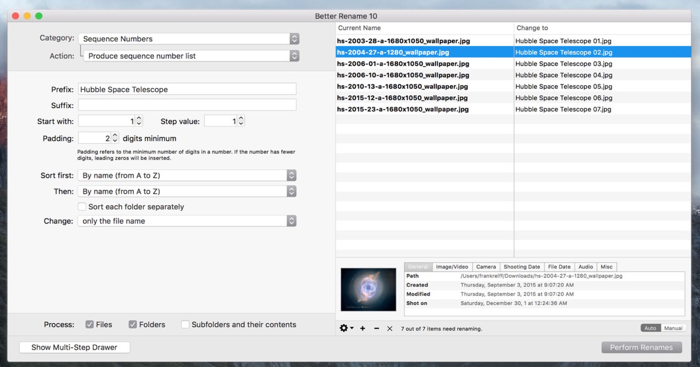
Task: Click the Path value in info panel
Action: tap(541, 276)
